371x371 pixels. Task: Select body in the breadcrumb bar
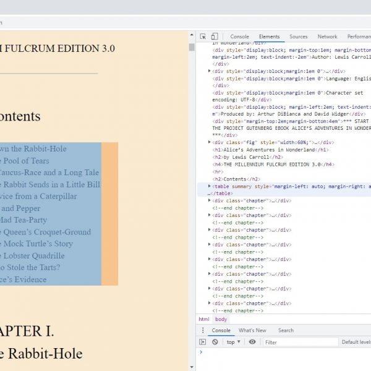[x=221, y=319]
